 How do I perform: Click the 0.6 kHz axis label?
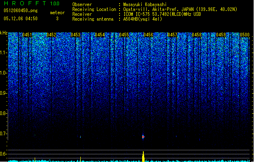3,154
